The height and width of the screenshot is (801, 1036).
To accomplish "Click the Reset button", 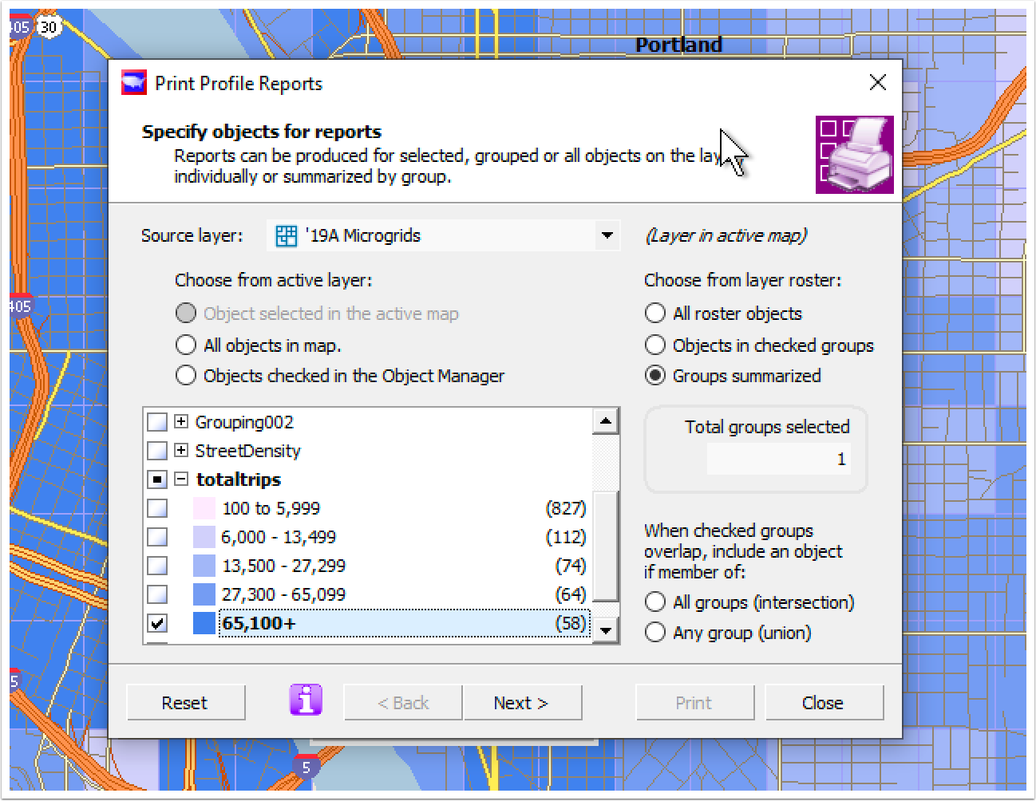I will (x=185, y=703).
